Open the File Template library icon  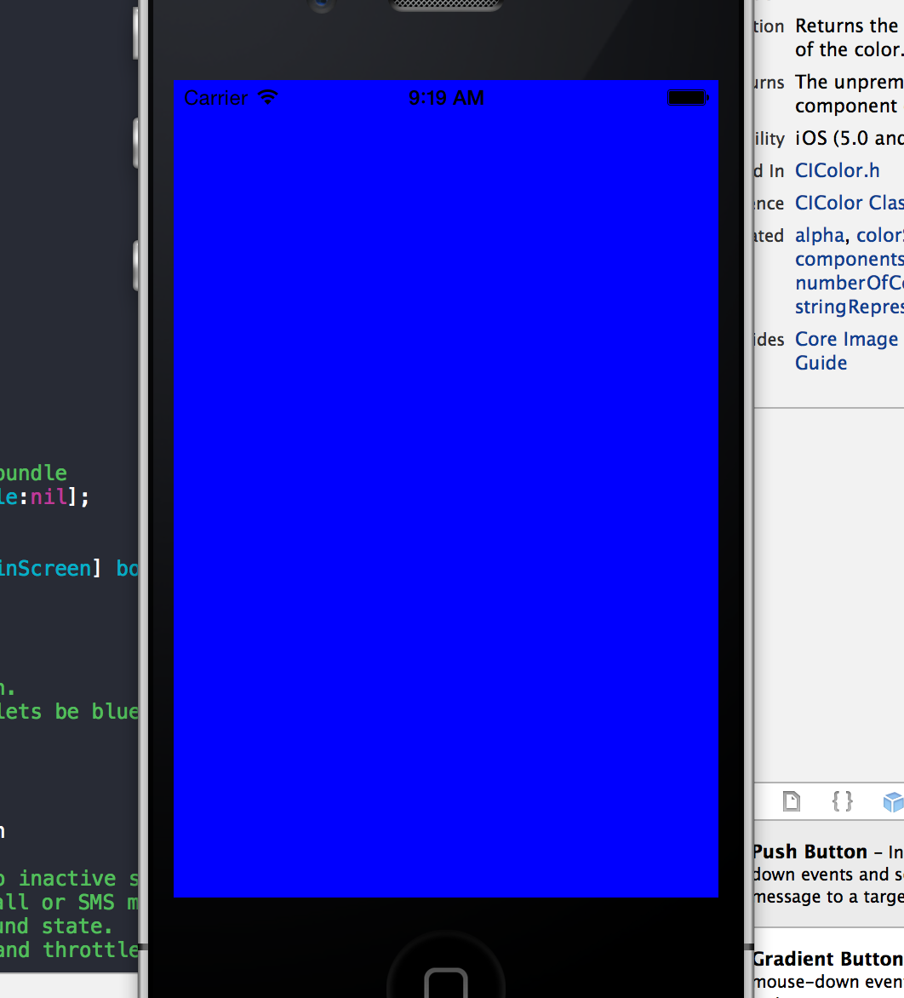pyautogui.click(x=792, y=801)
